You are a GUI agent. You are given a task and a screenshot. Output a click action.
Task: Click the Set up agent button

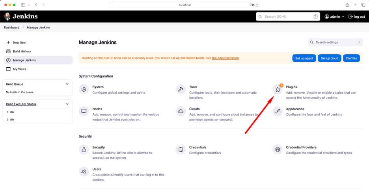point(304,58)
